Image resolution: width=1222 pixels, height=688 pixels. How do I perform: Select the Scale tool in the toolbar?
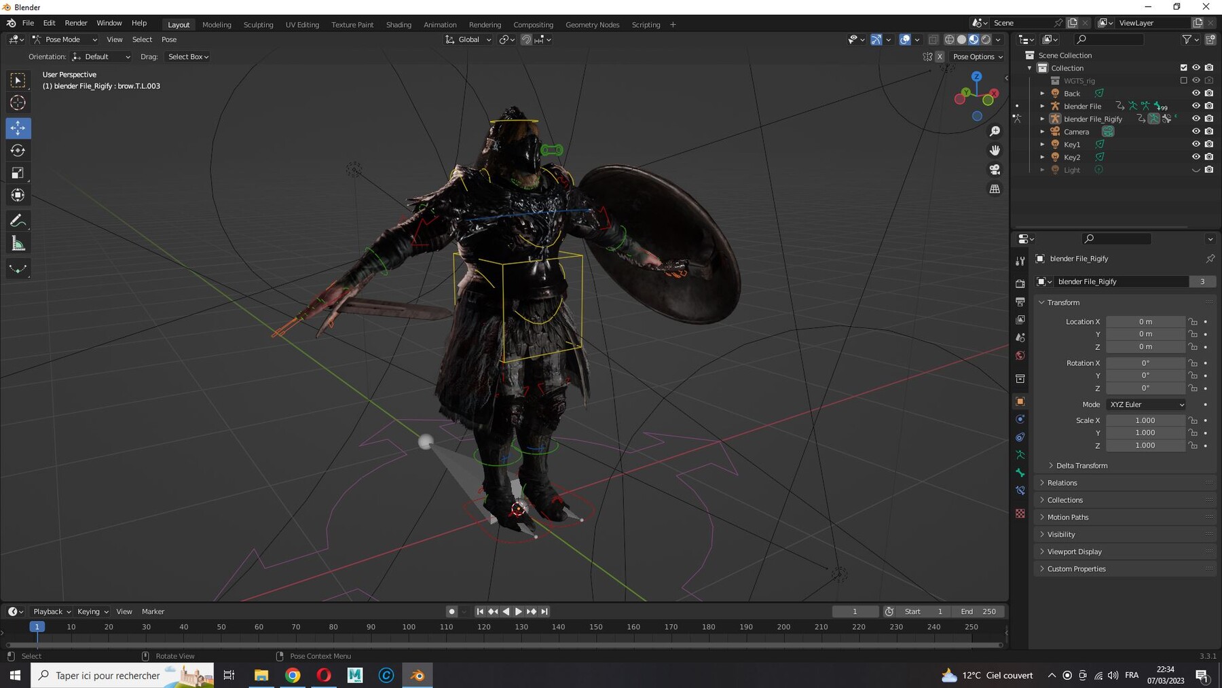[x=18, y=173]
